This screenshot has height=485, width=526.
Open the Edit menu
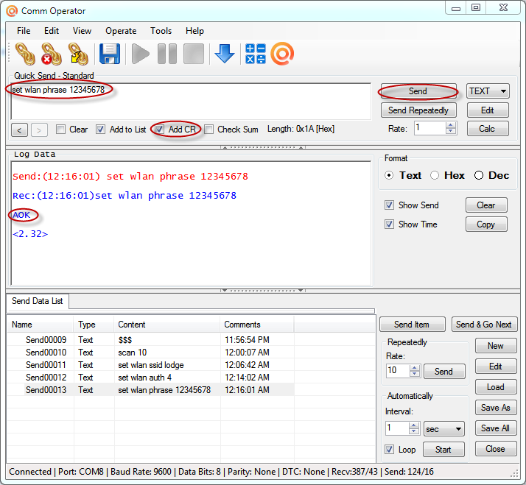tap(52, 31)
